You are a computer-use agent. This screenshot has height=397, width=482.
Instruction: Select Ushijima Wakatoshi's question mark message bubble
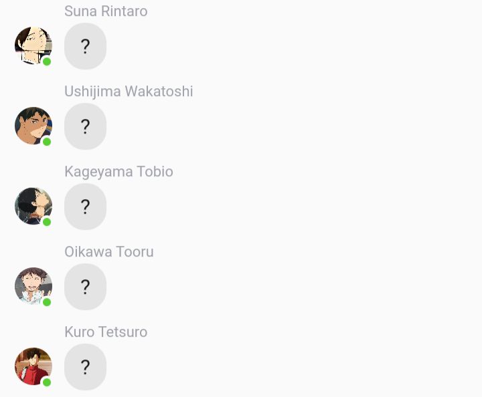click(85, 126)
